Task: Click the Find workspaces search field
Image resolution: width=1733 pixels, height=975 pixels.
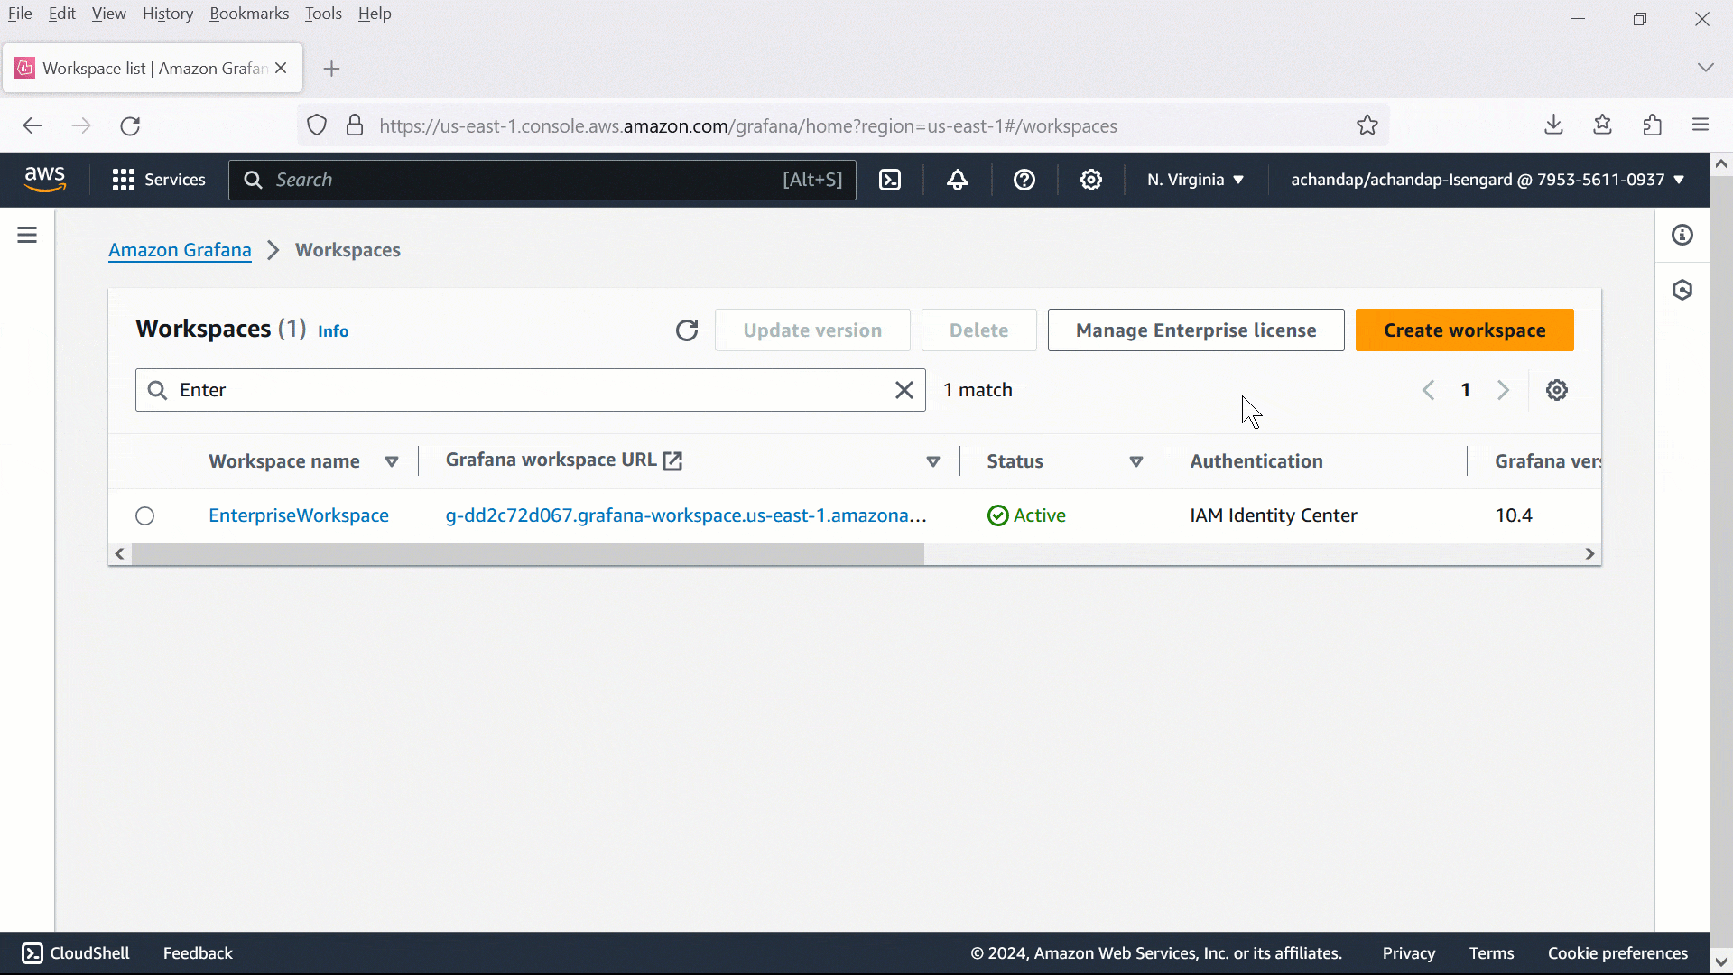Action: click(528, 390)
